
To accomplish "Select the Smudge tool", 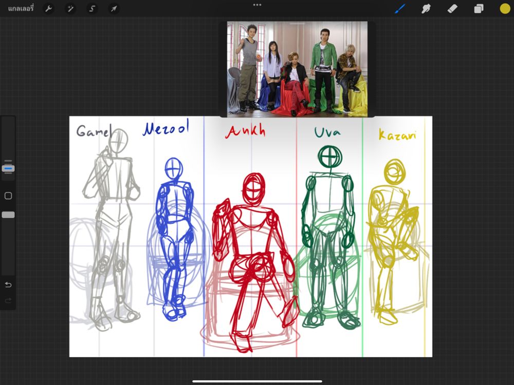I will [426, 9].
